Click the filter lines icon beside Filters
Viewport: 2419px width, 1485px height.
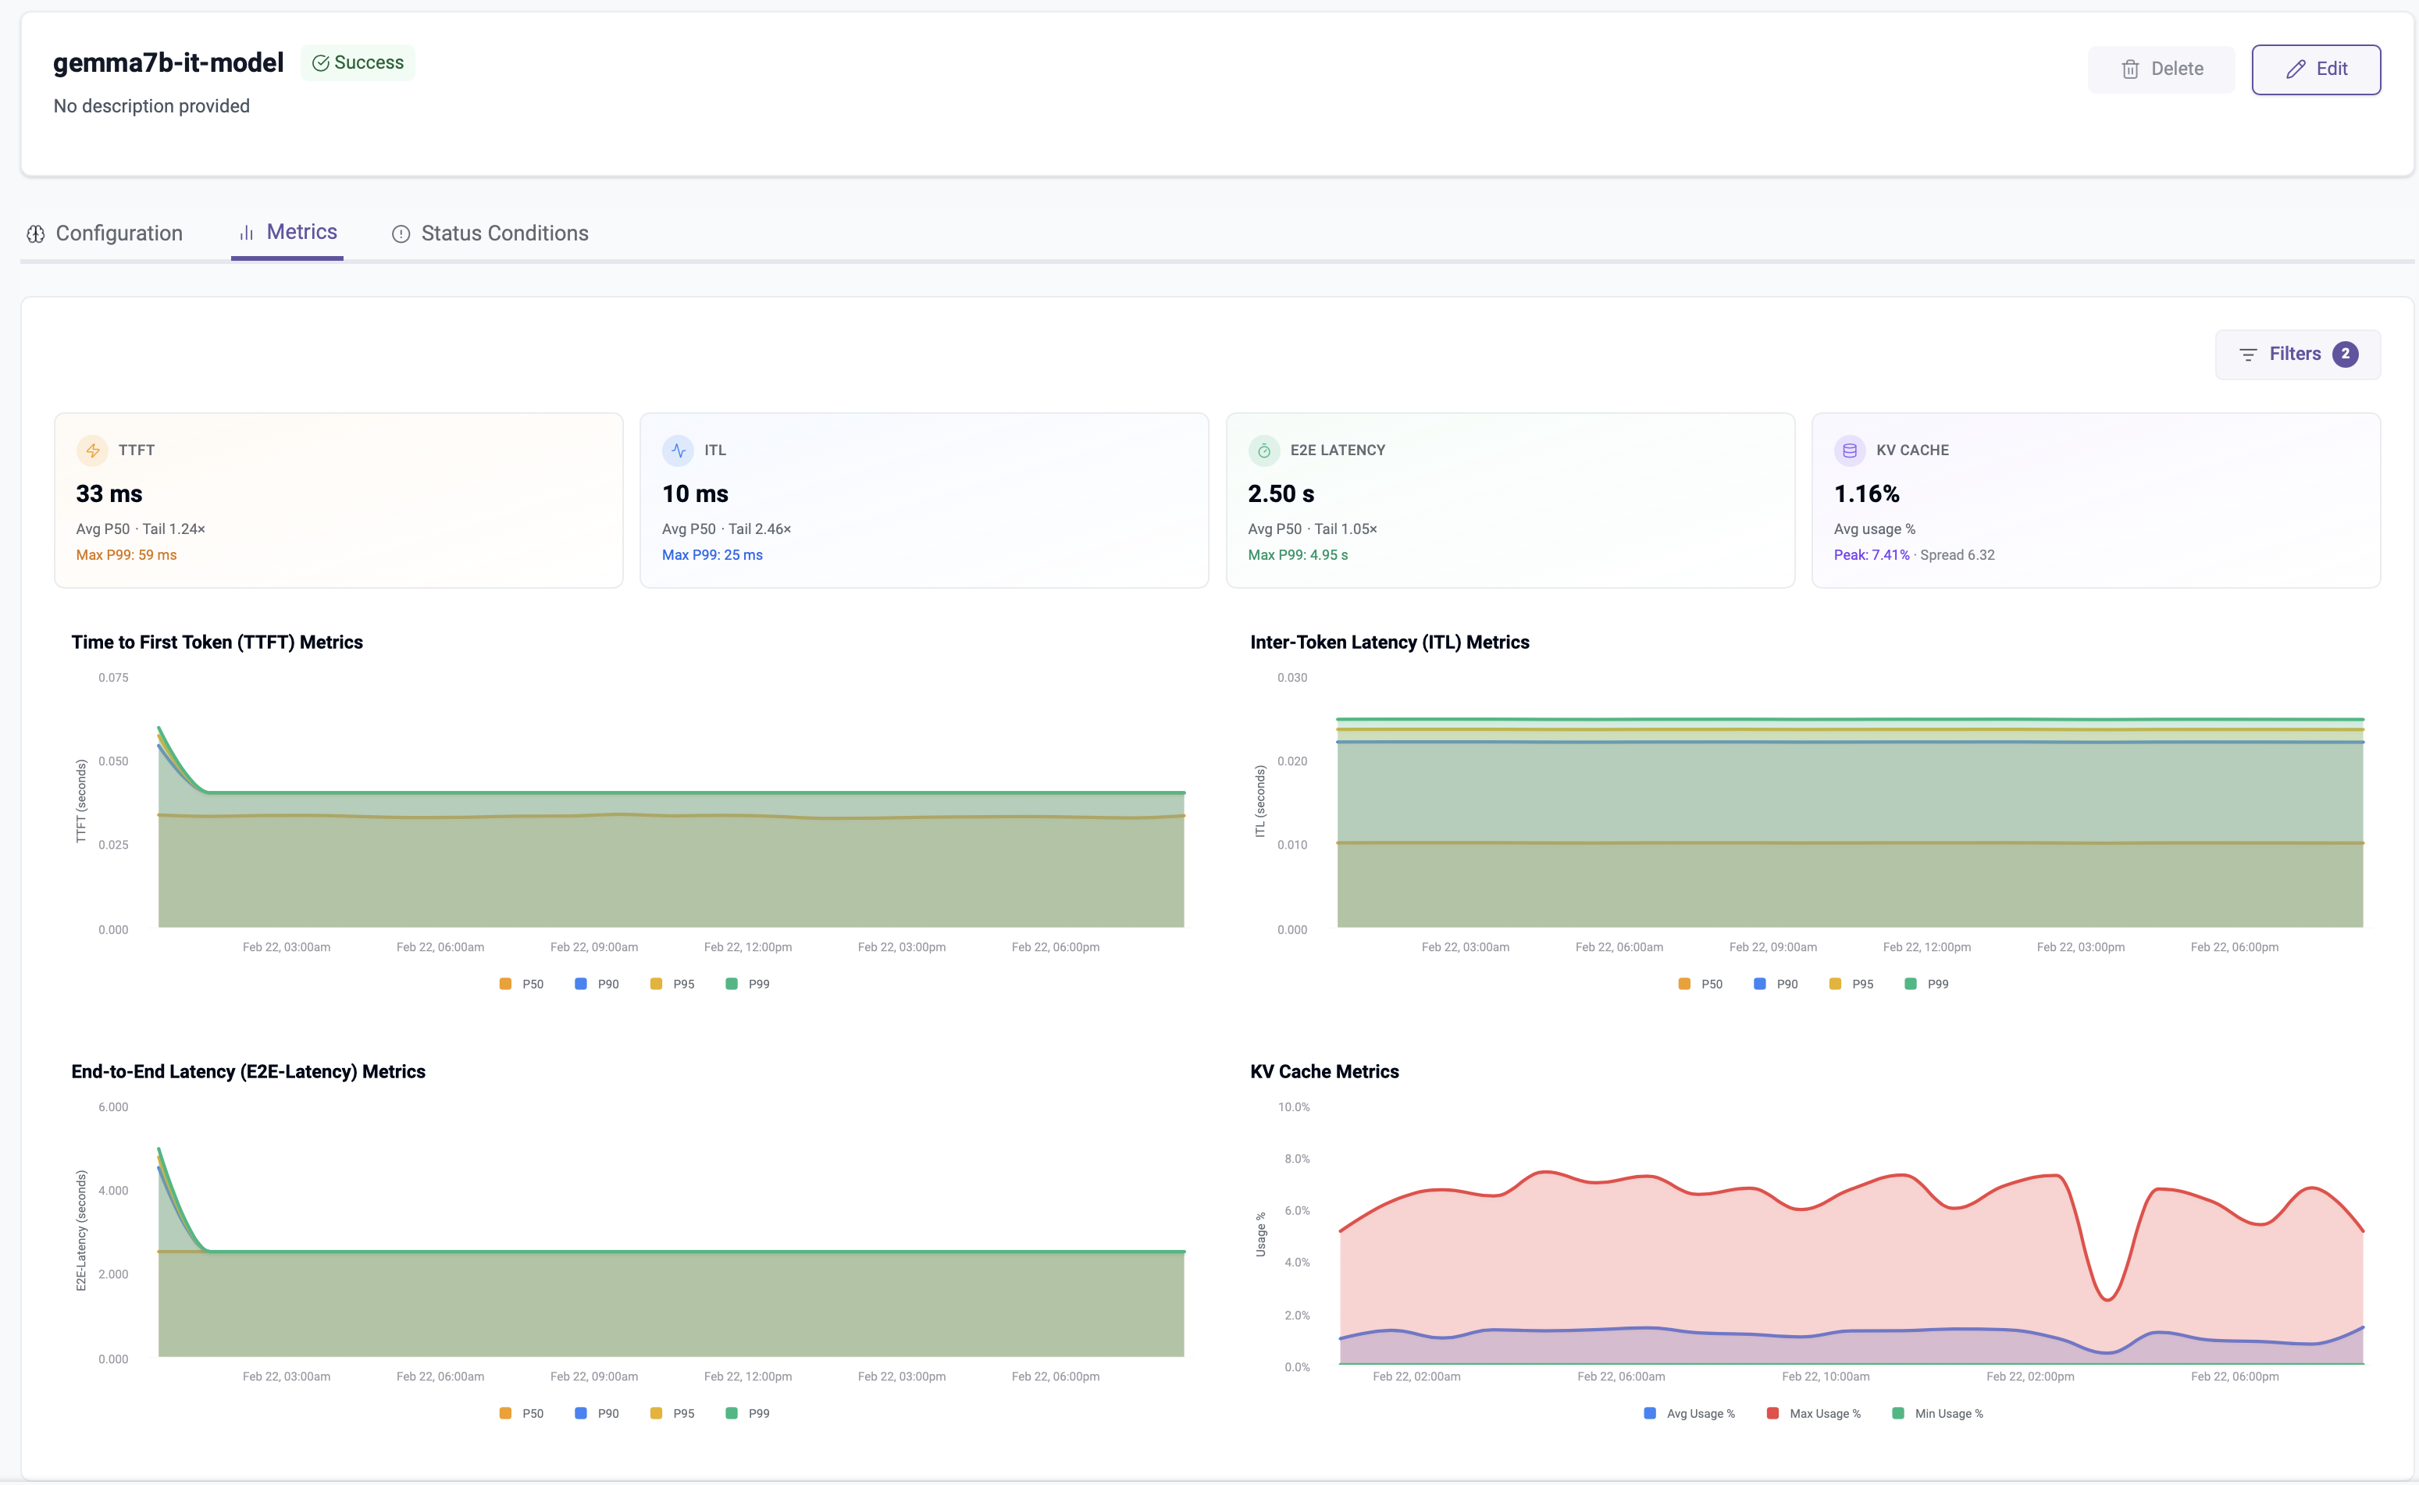[x=2247, y=354]
